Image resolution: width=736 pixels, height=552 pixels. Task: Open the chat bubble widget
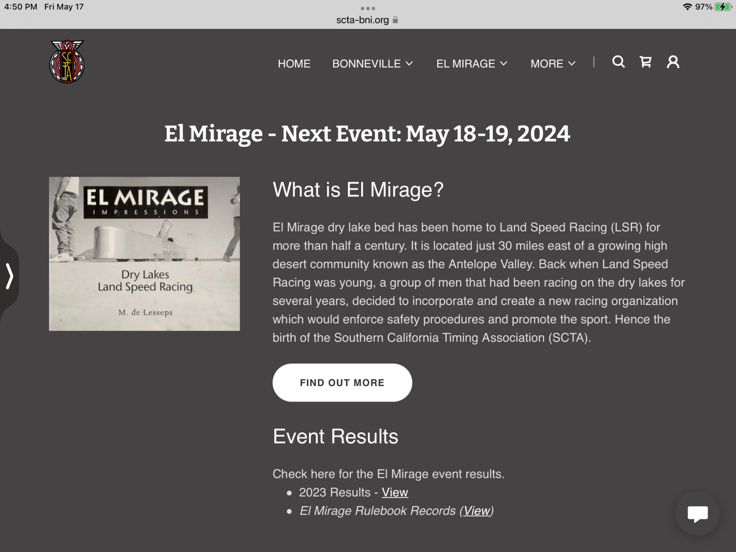697,513
